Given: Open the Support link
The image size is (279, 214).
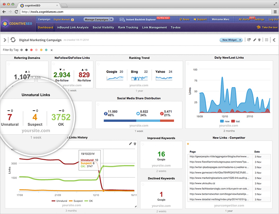Looking at the screenshot, I should pyautogui.click(x=200, y=19).
